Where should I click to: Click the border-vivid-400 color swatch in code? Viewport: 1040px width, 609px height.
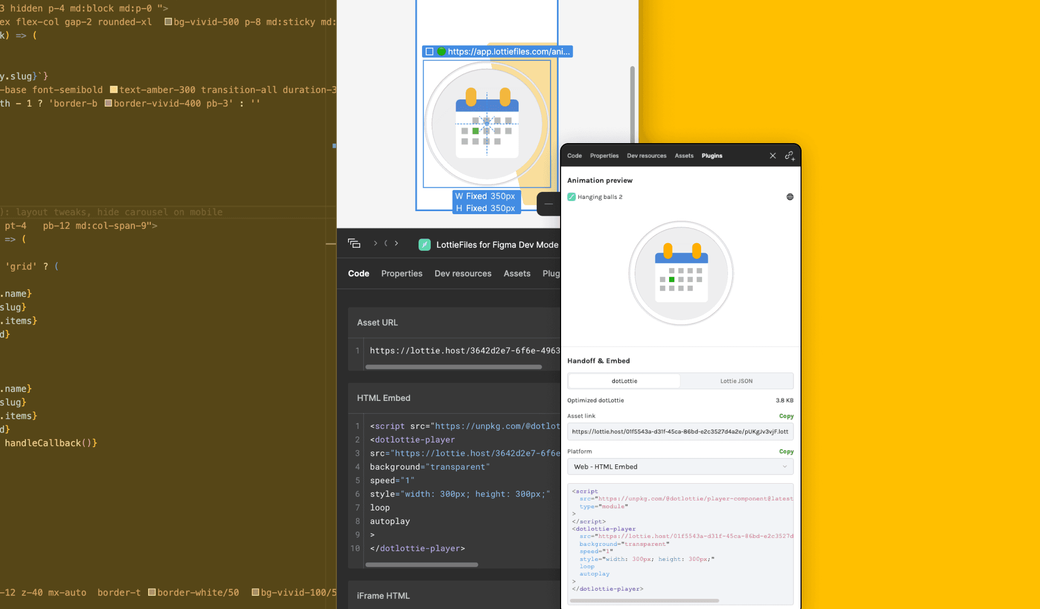click(108, 103)
